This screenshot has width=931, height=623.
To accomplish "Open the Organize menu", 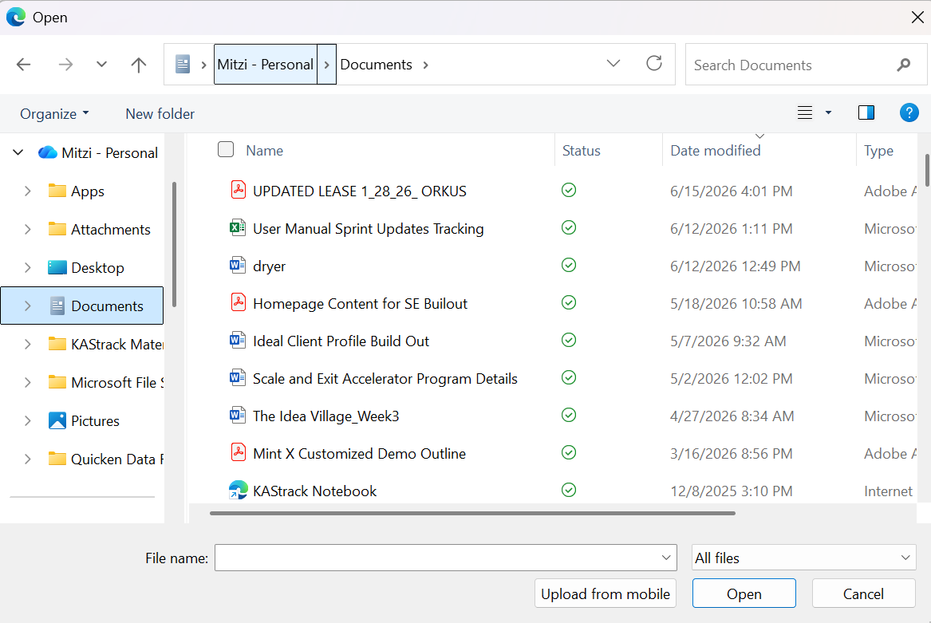I will 54,113.
